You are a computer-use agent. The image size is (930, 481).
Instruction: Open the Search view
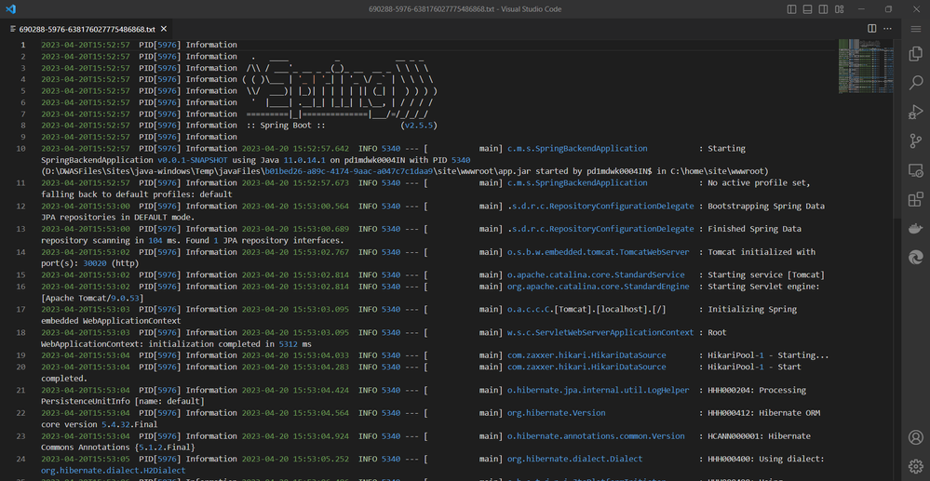click(x=916, y=83)
